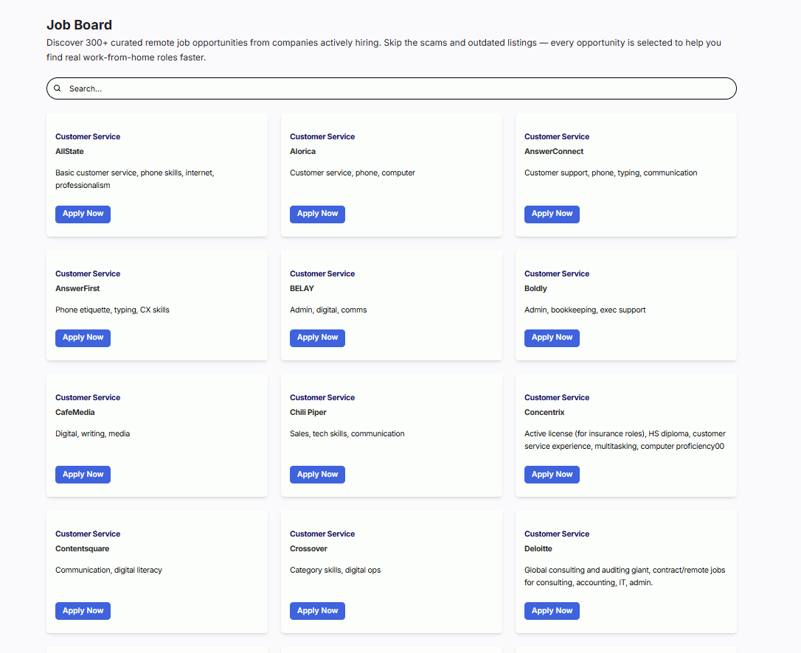Click 'Customer support, phone, typing, communication' text

611,173
